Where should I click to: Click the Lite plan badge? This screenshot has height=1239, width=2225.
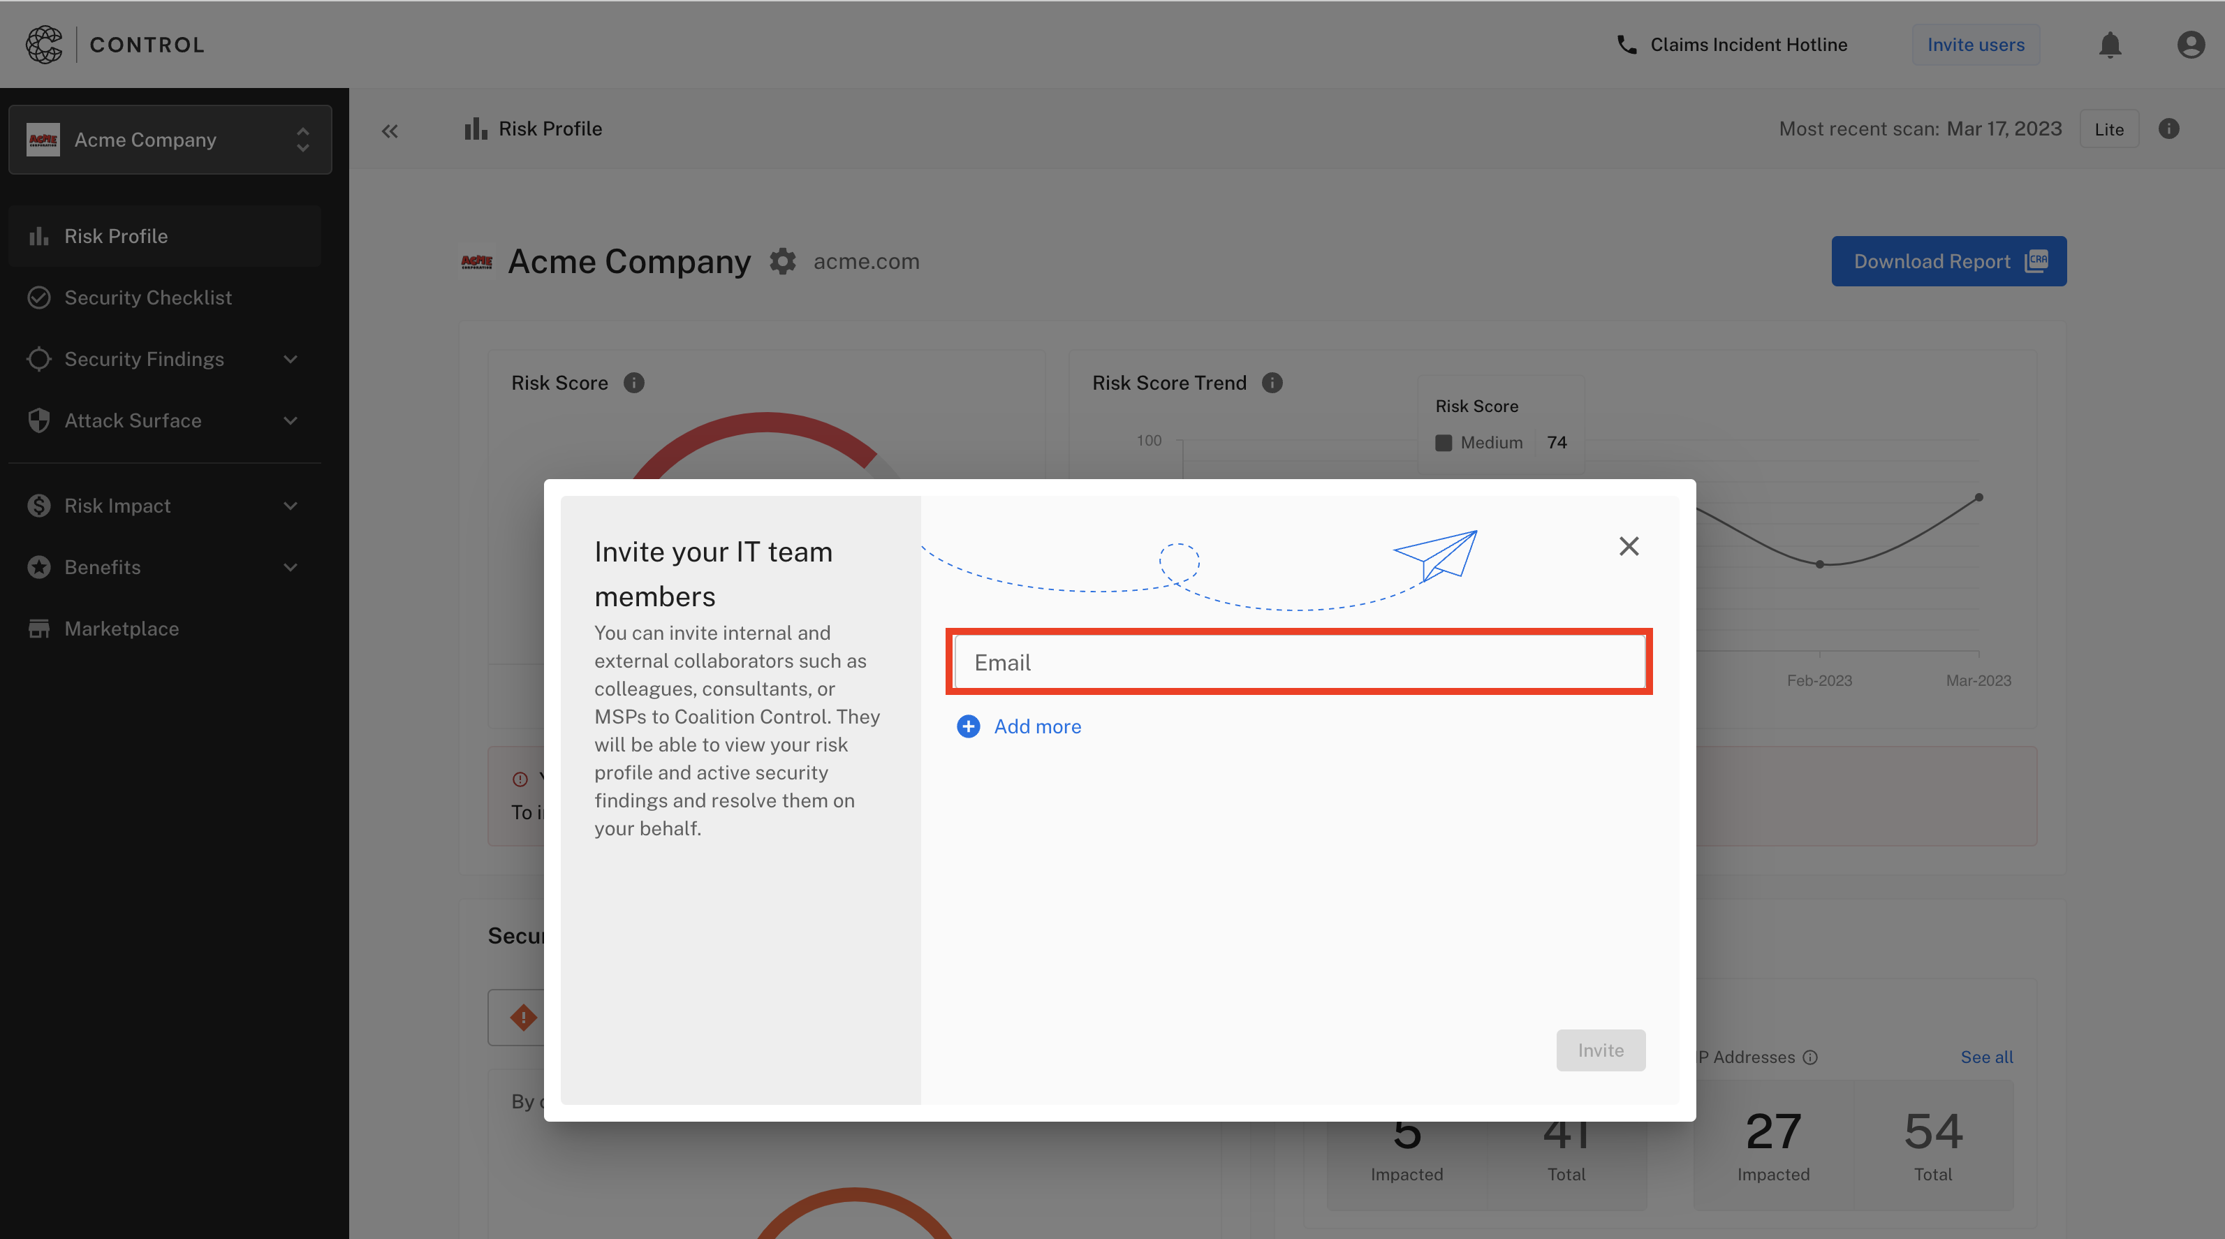[x=2108, y=129]
